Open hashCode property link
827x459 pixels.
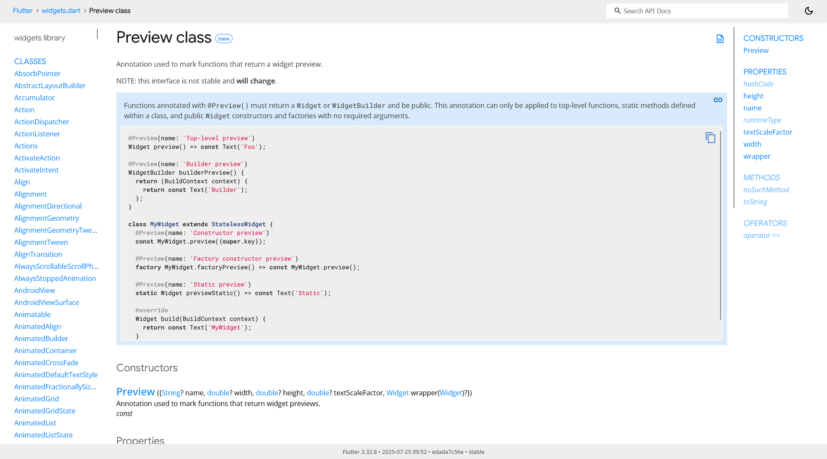[759, 84]
